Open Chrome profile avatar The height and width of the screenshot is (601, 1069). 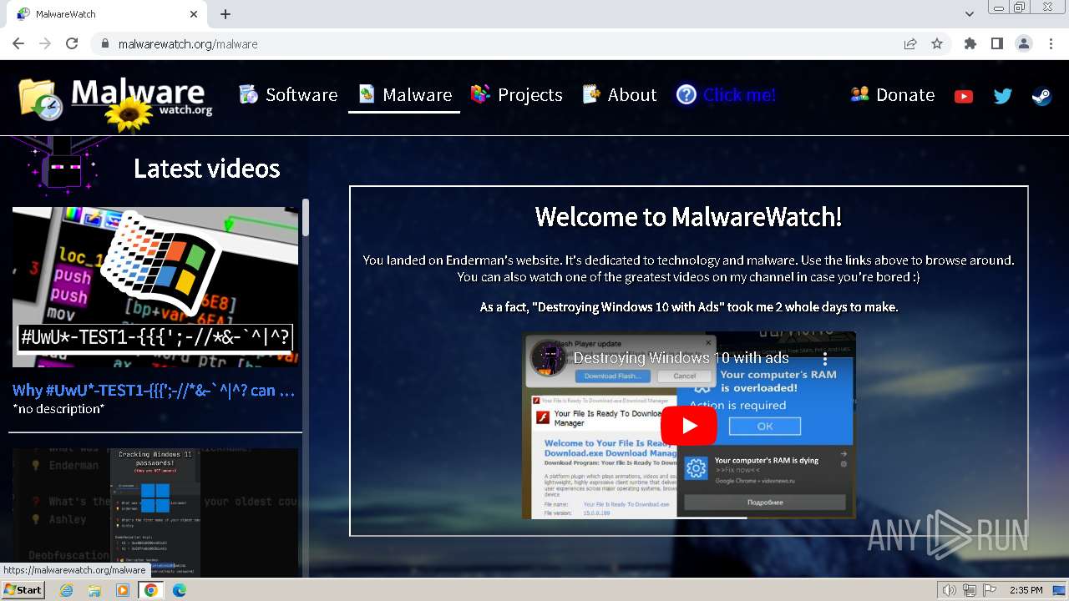tap(1023, 43)
